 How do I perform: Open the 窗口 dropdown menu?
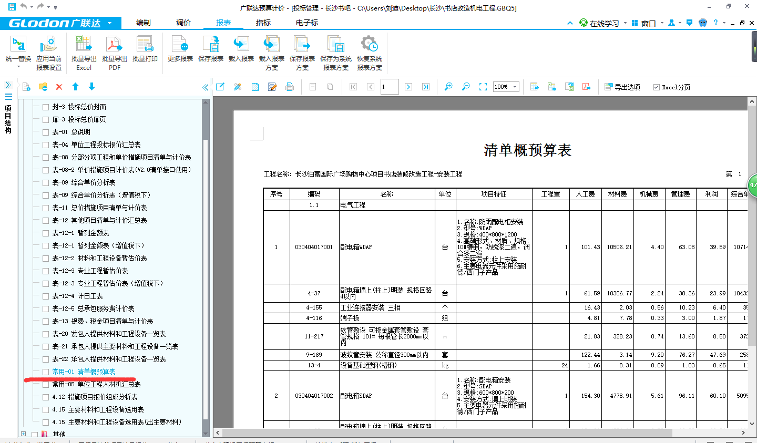[x=662, y=23]
